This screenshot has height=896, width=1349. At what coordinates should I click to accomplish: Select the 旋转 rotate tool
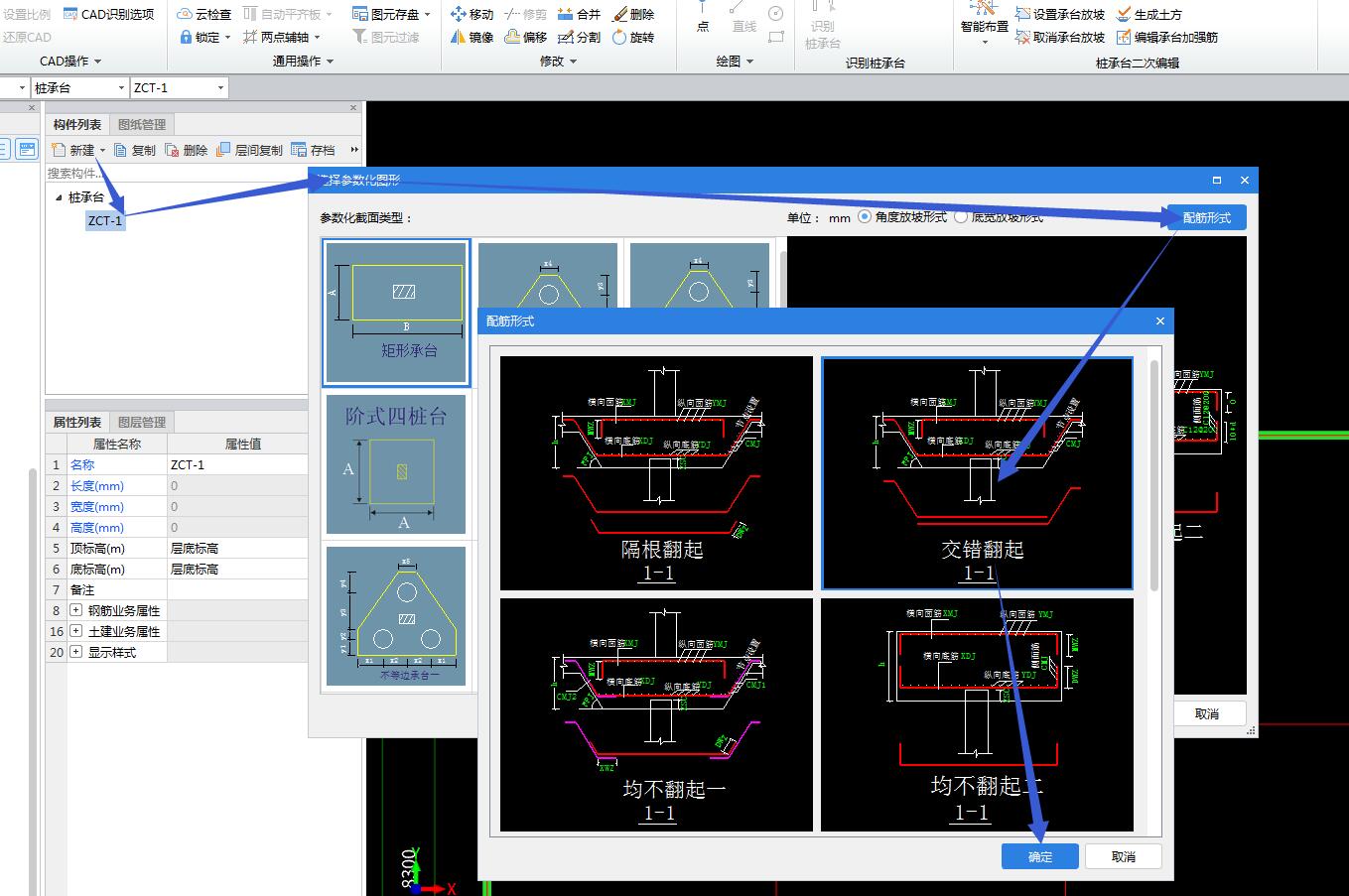632,37
